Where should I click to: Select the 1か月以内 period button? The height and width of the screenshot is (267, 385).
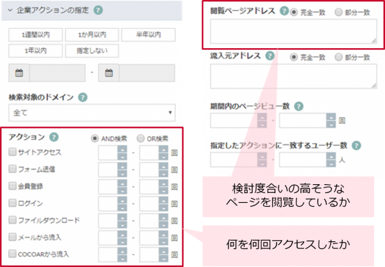pos(92,35)
